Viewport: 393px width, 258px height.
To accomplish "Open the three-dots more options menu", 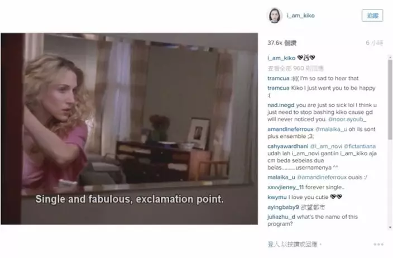I will point(378,244).
